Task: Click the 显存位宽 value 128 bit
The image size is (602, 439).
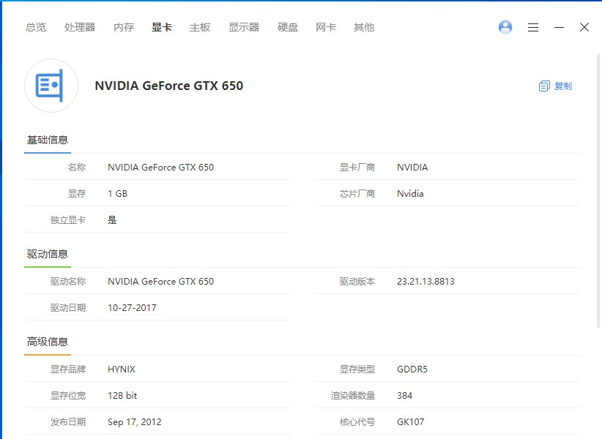Action: 122,396
